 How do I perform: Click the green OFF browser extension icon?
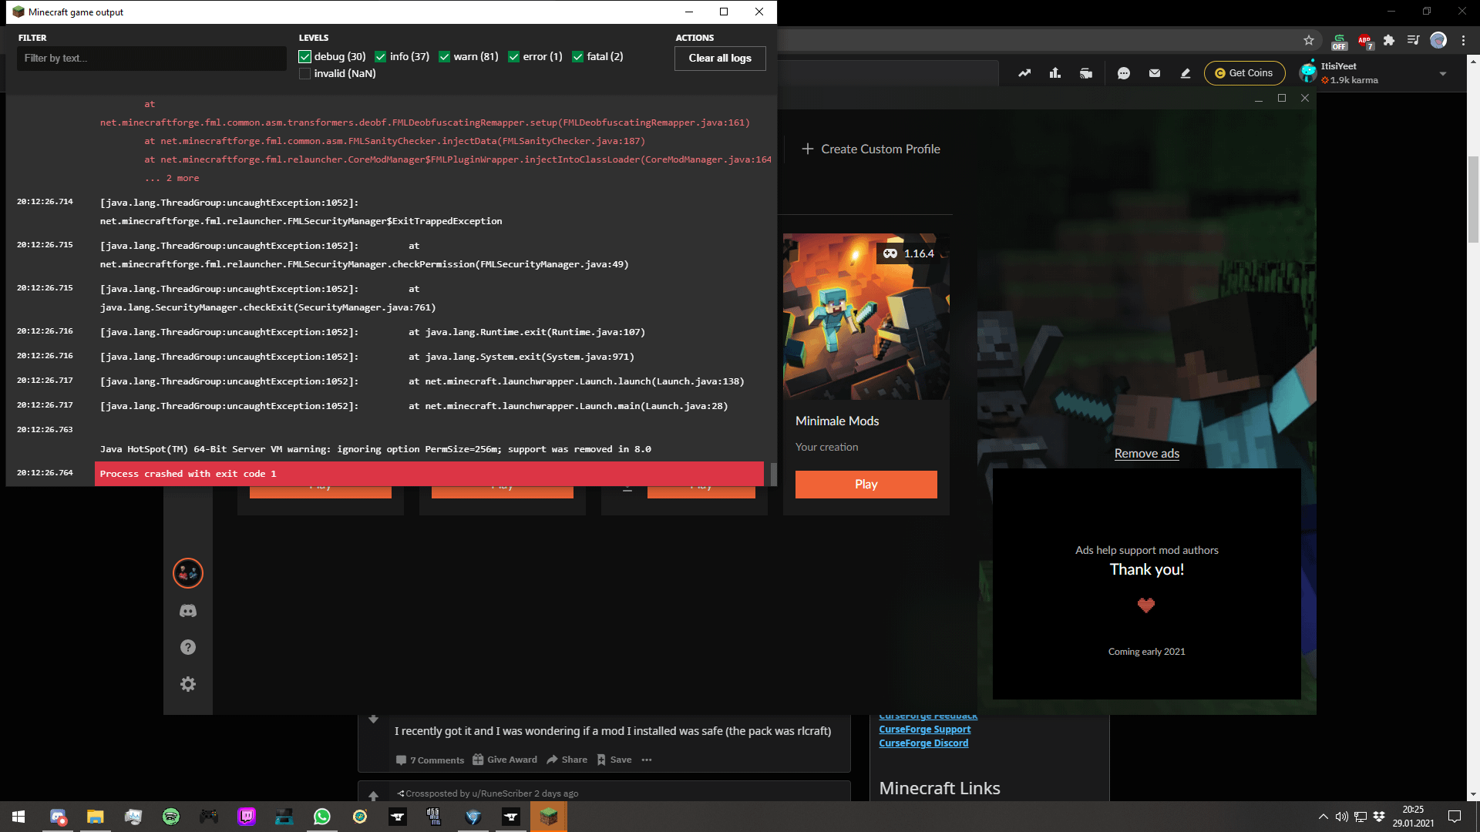pos(1339,41)
